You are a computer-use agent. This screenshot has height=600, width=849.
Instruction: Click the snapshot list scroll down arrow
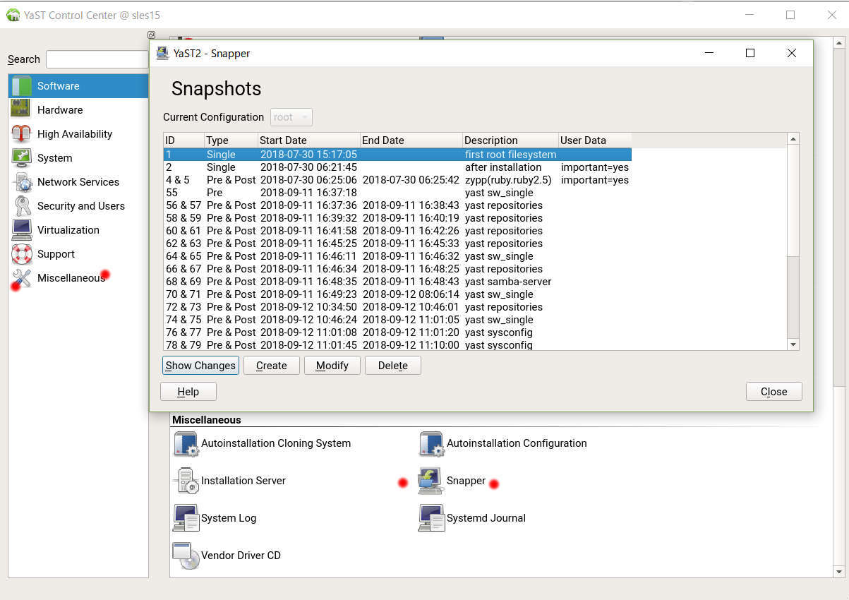coord(793,344)
